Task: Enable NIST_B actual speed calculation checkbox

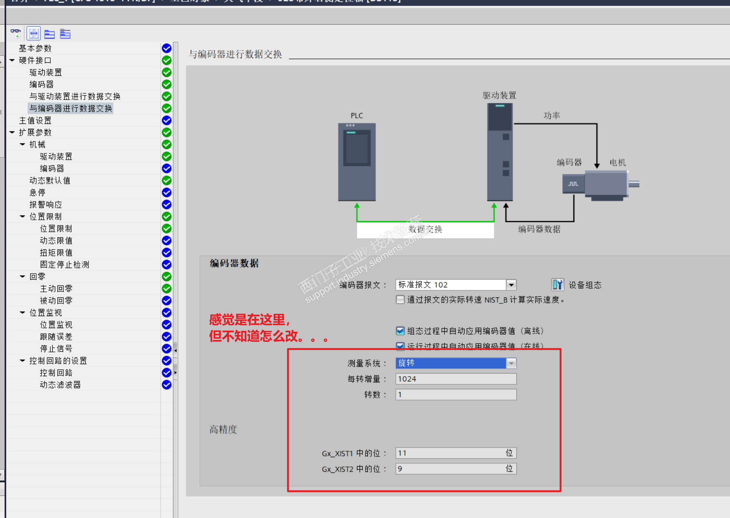Action: click(400, 300)
